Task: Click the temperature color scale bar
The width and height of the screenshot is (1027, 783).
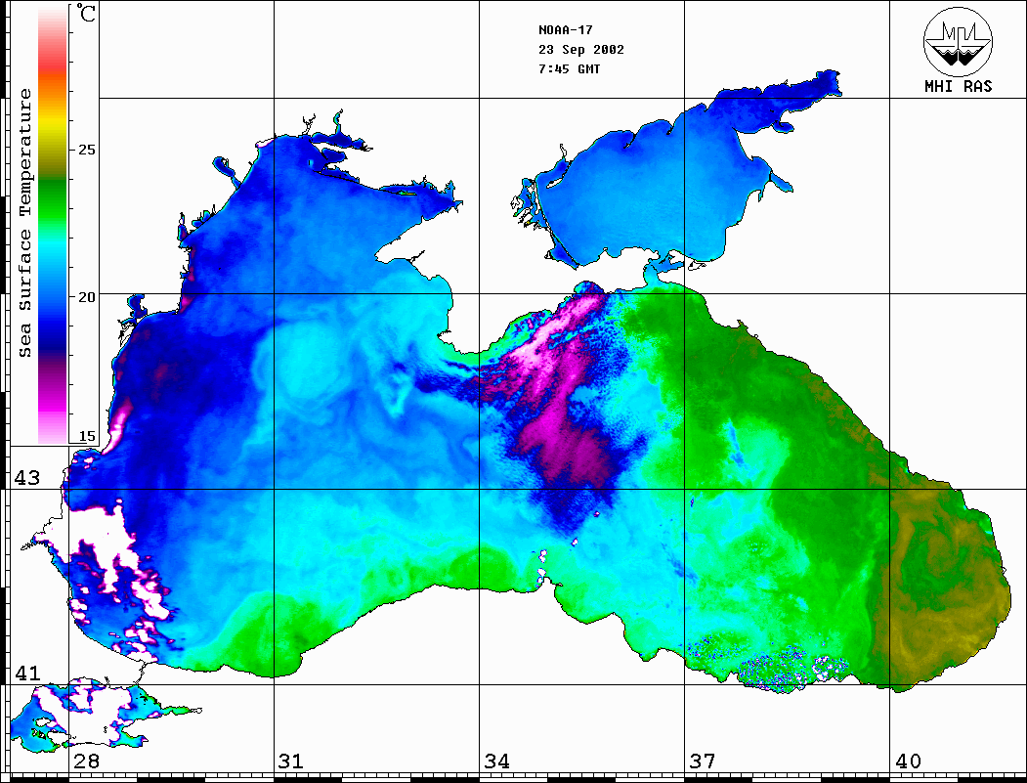Action: (53, 226)
